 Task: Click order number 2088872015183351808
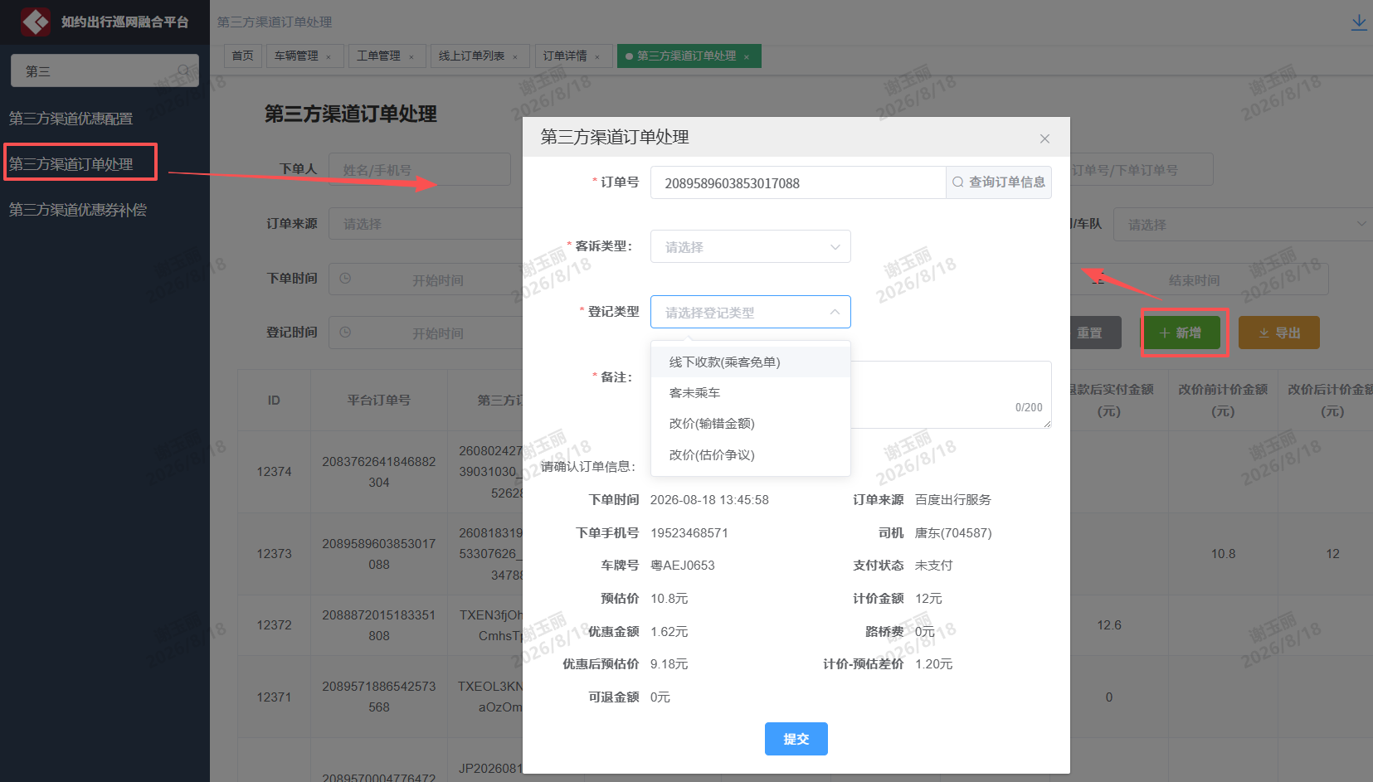379,624
